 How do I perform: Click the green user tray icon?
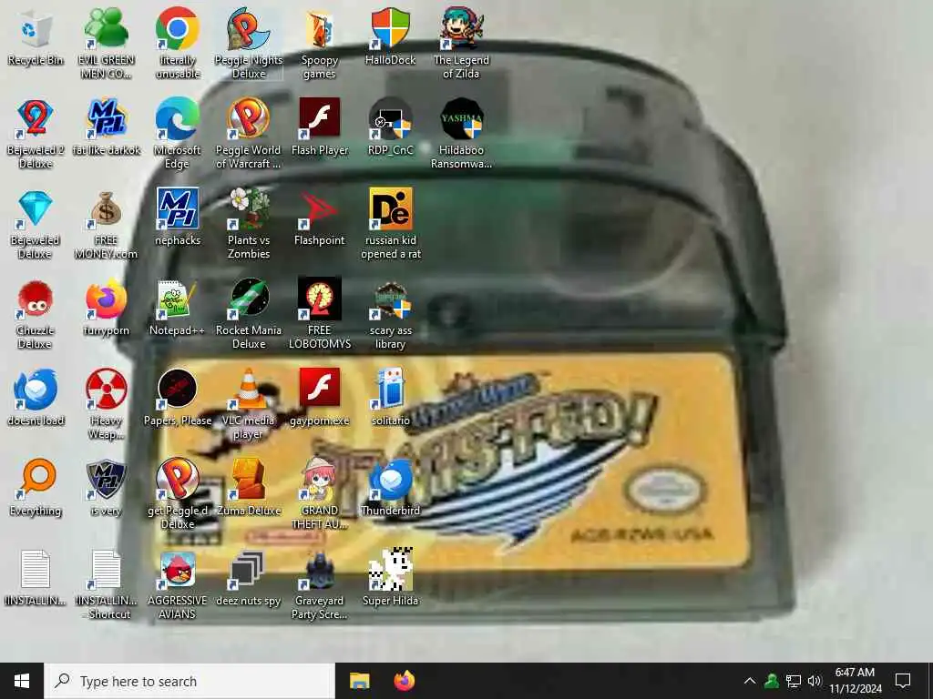point(772,681)
